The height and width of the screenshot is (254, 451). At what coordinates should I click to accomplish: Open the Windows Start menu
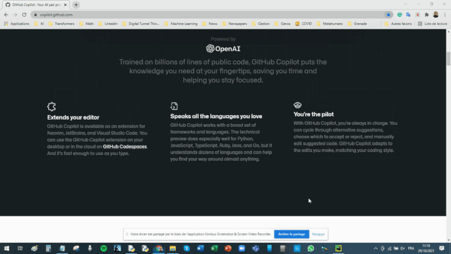click(6, 248)
